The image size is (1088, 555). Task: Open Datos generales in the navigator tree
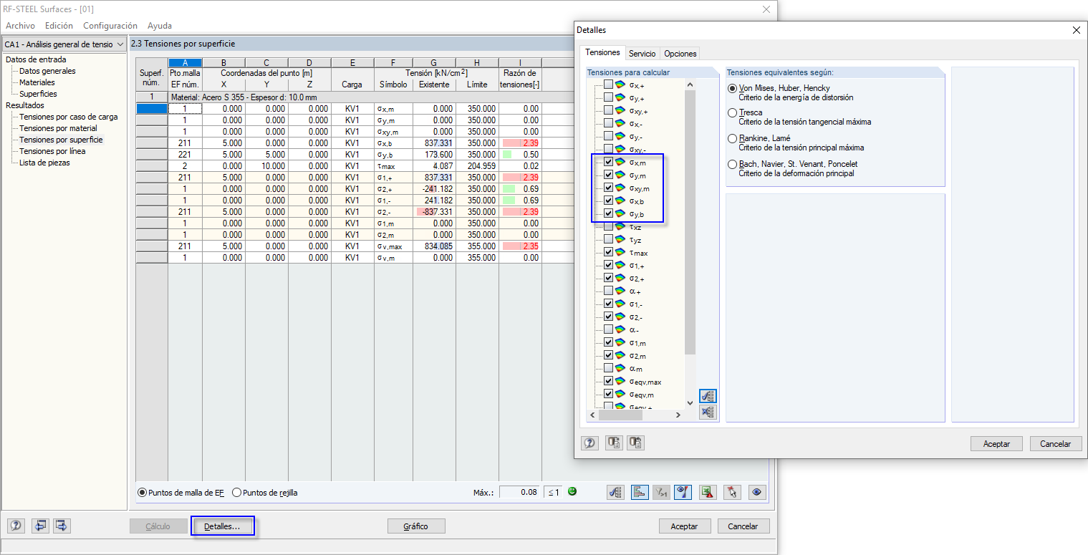47,71
